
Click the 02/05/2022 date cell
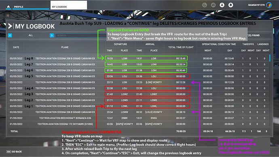click(16, 112)
